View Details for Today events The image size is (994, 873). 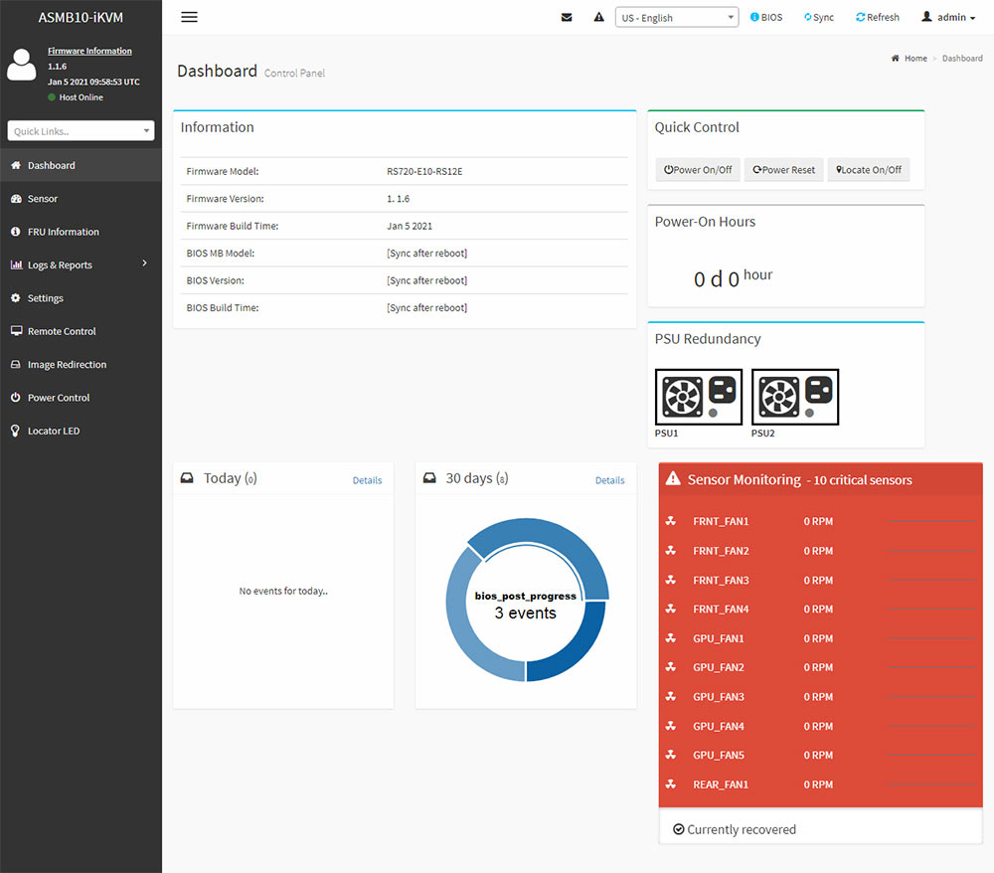pos(367,480)
